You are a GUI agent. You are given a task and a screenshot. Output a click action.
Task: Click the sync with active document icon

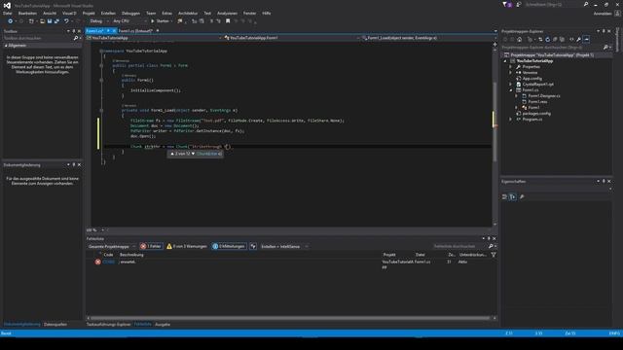tap(540, 39)
